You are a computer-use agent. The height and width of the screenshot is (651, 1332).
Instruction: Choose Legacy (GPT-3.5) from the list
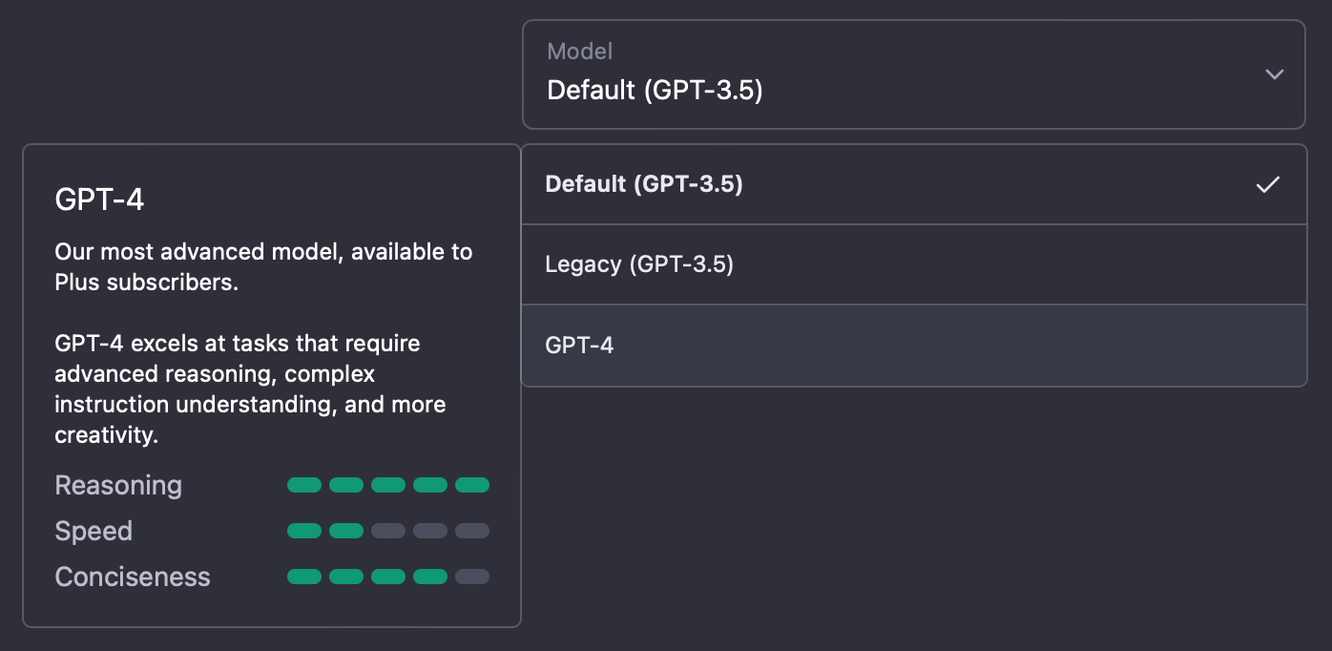point(913,264)
